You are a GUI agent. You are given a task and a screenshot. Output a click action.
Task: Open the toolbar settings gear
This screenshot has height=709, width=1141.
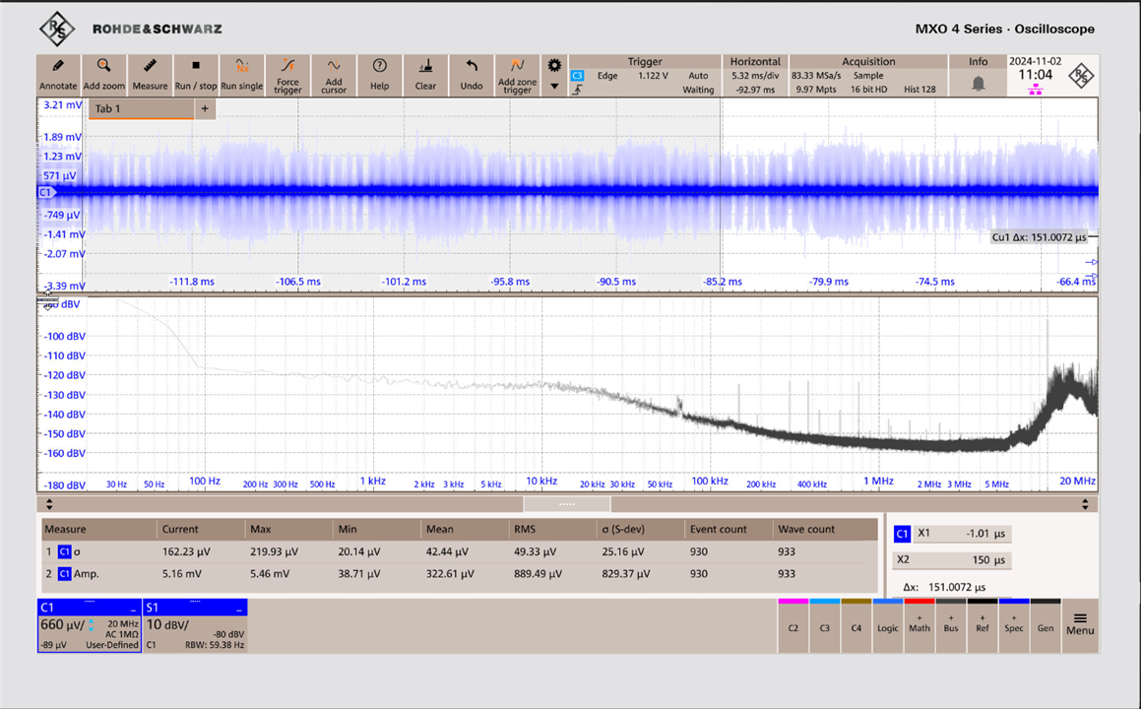click(554, 66)
